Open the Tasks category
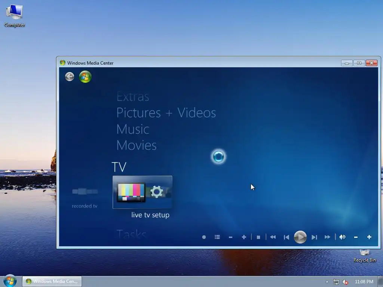383x287 pixels. click(131, 234)
